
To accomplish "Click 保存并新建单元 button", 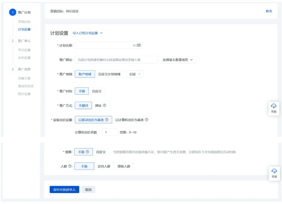I will pos(64,190).
